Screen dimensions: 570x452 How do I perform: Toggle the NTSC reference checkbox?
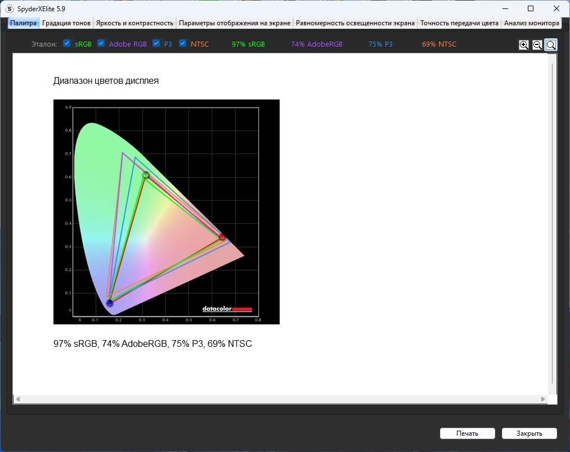tap(182, 43)
